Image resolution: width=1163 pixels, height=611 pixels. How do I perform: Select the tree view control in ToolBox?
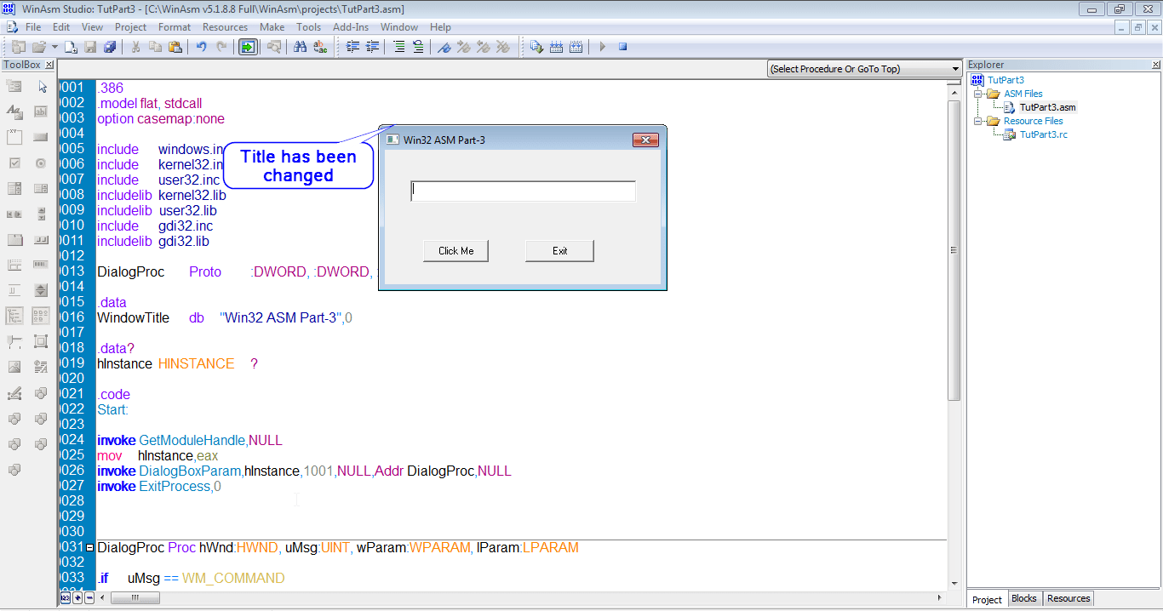(14, 316)
